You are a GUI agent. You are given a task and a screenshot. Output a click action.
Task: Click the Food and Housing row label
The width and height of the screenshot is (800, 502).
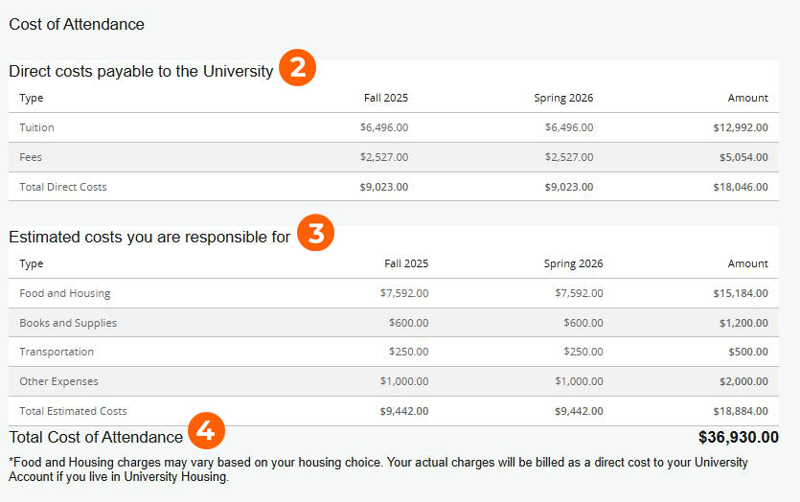click(x=65, y=293)
